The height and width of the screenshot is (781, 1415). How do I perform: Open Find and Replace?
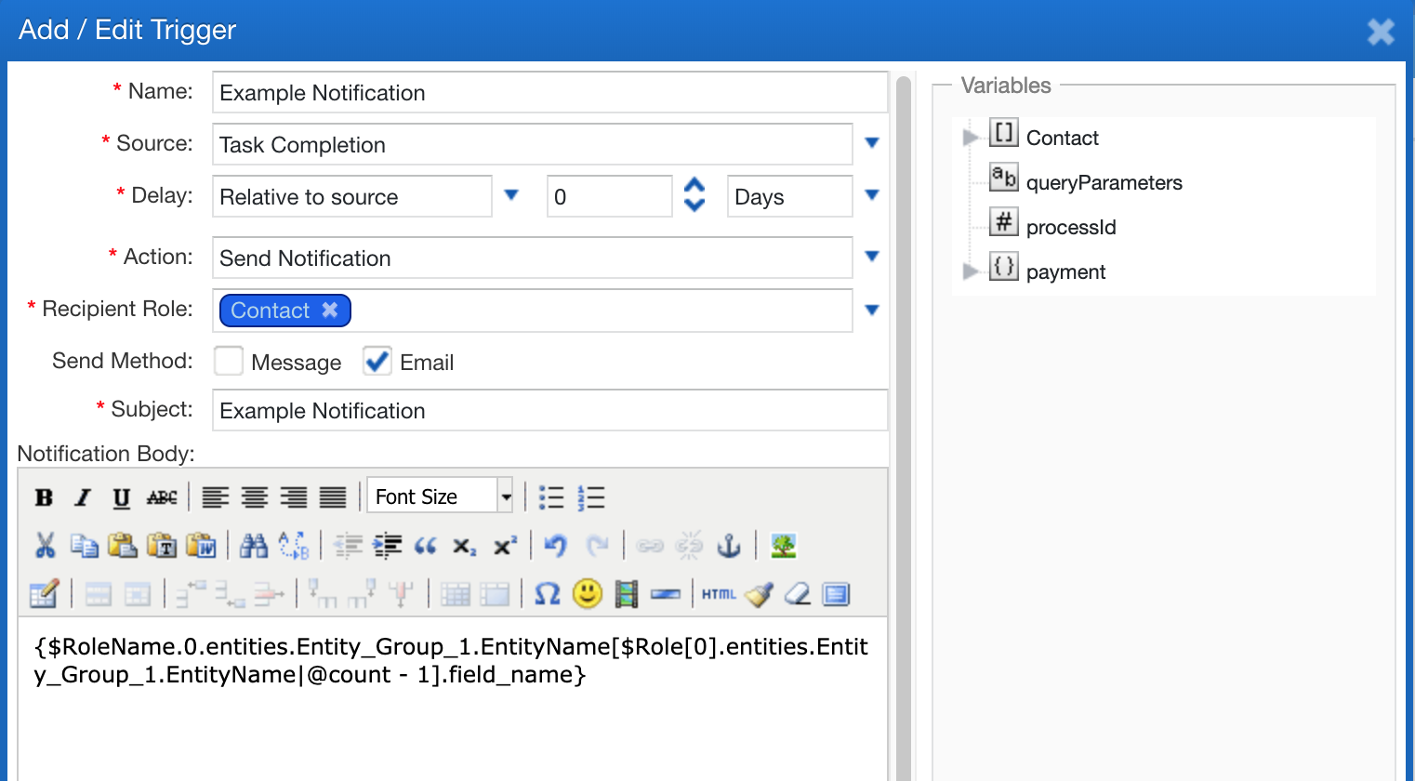[x=294, y=546]
